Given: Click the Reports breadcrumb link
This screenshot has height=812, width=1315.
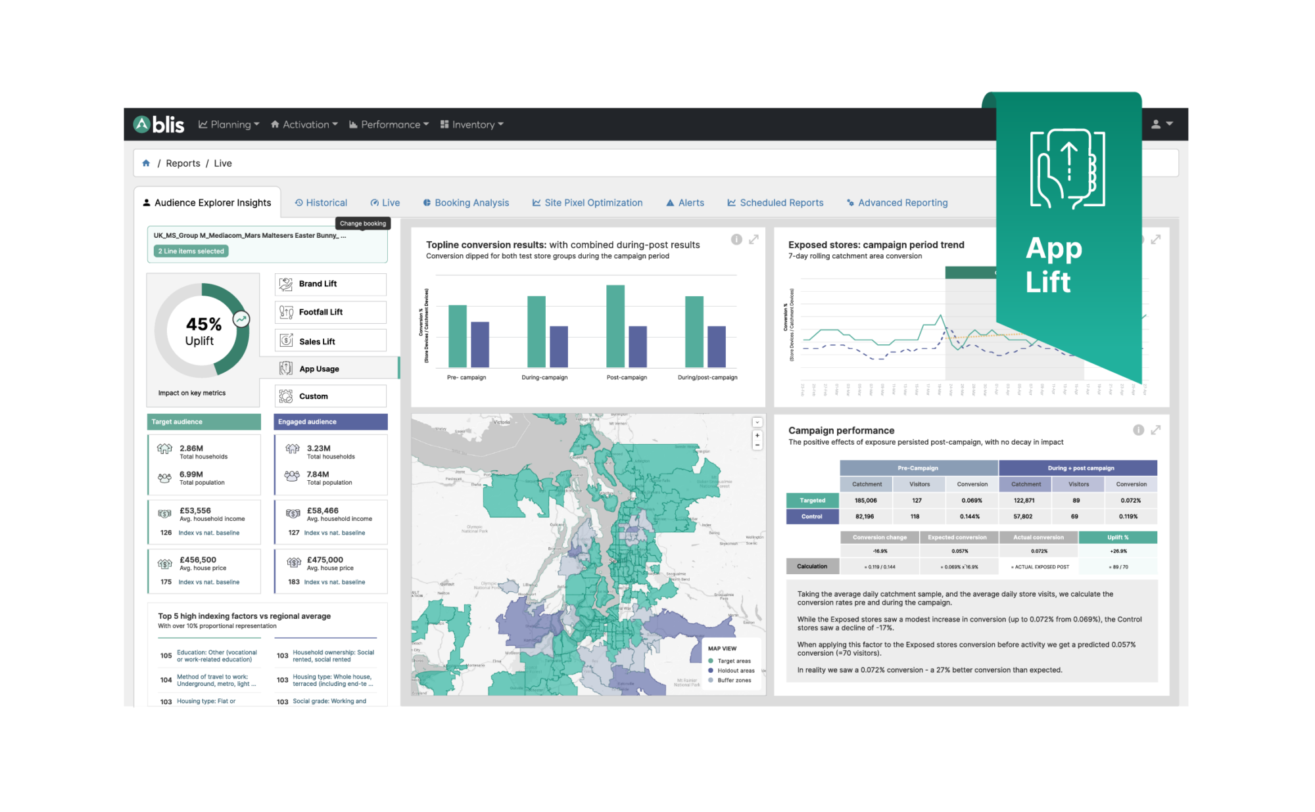Looking at the screenshot, I should pos(183,163).
